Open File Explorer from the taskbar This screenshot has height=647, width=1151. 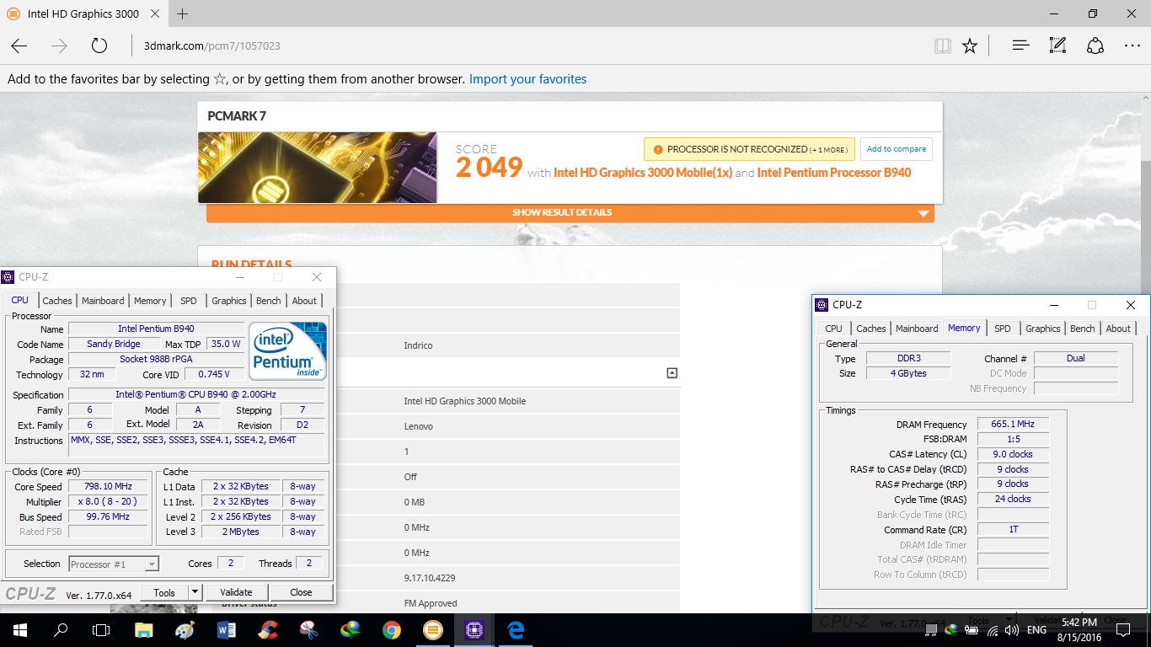(x=144, y=629)
